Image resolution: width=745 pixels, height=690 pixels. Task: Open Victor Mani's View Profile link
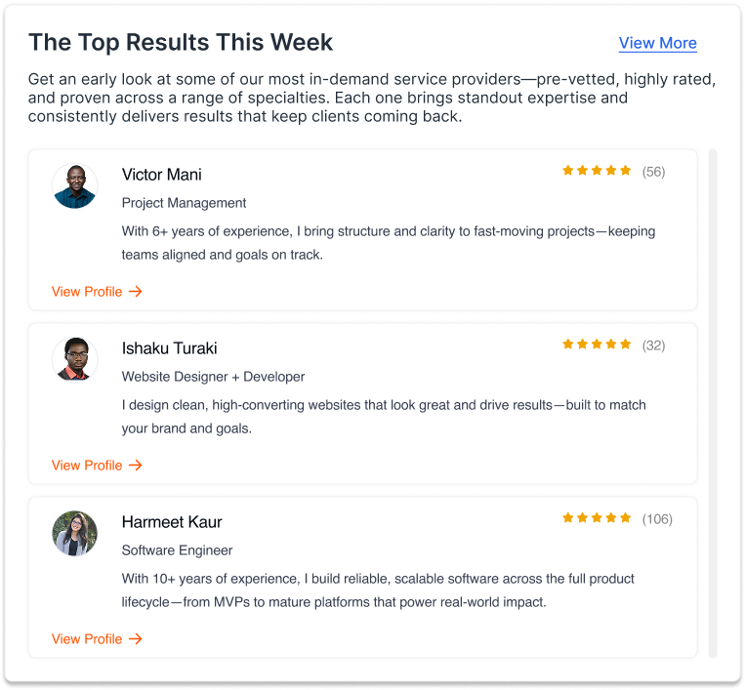(x=87, y=292)
